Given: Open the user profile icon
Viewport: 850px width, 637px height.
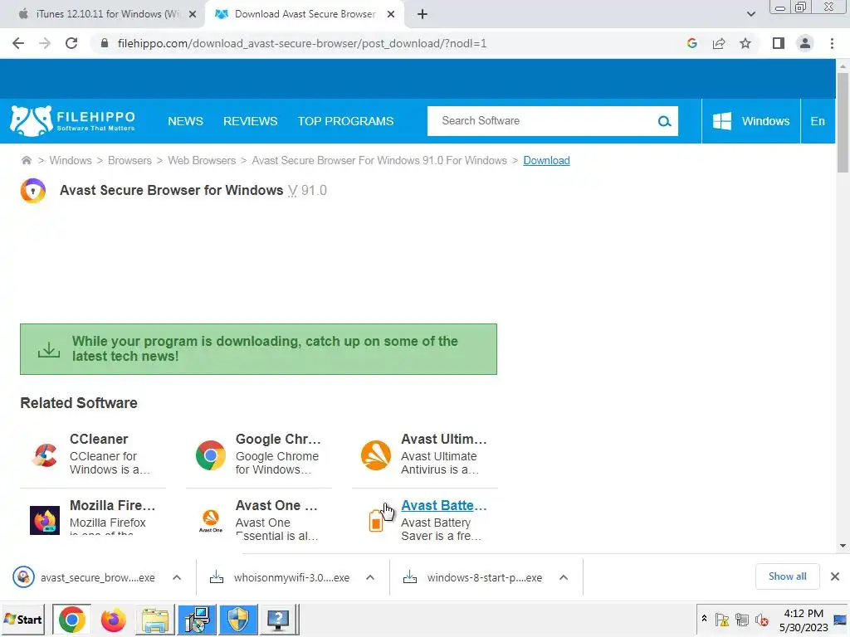Looking at the screenshot, I should [805, 43].
